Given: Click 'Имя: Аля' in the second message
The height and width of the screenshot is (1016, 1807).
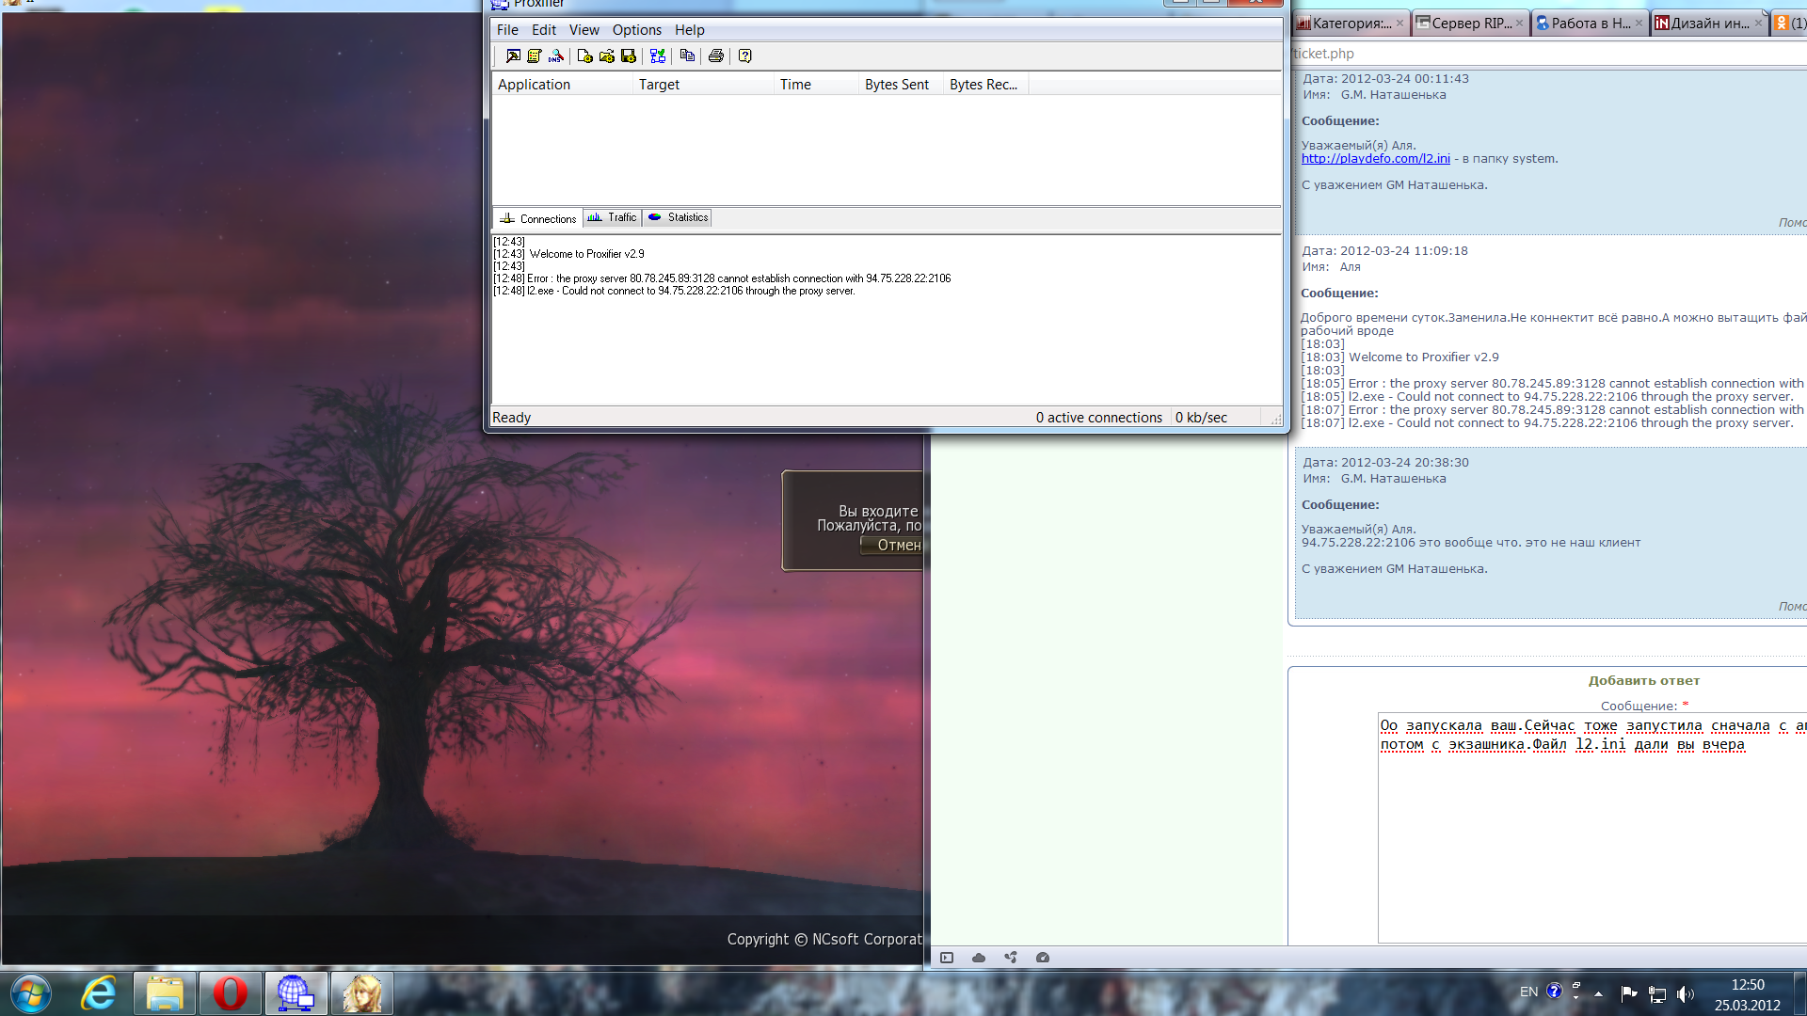Looking at the screenshot, I should point(1332,267).
